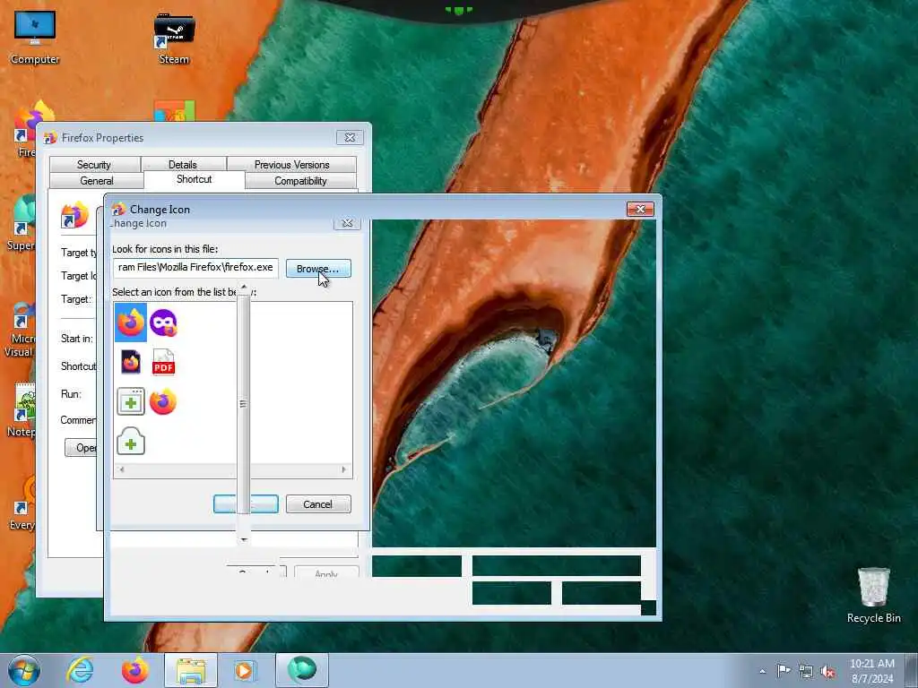Click the icon file path field
This screenshot has height=688, width=918.
pos(195,267)
